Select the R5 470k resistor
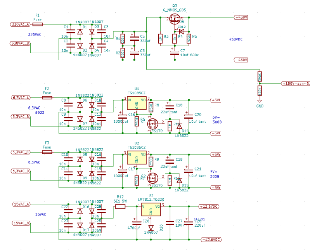 pyautogui.click(x=189, y=39)
